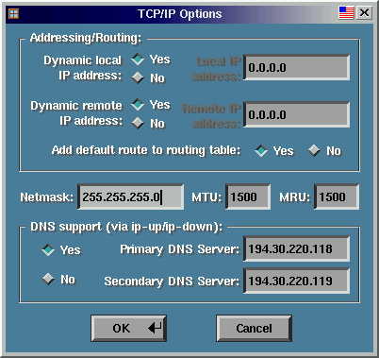Click 'Dynamic local IP address:' label
Screen dimensions: 379x358
(x=83, y=68)
